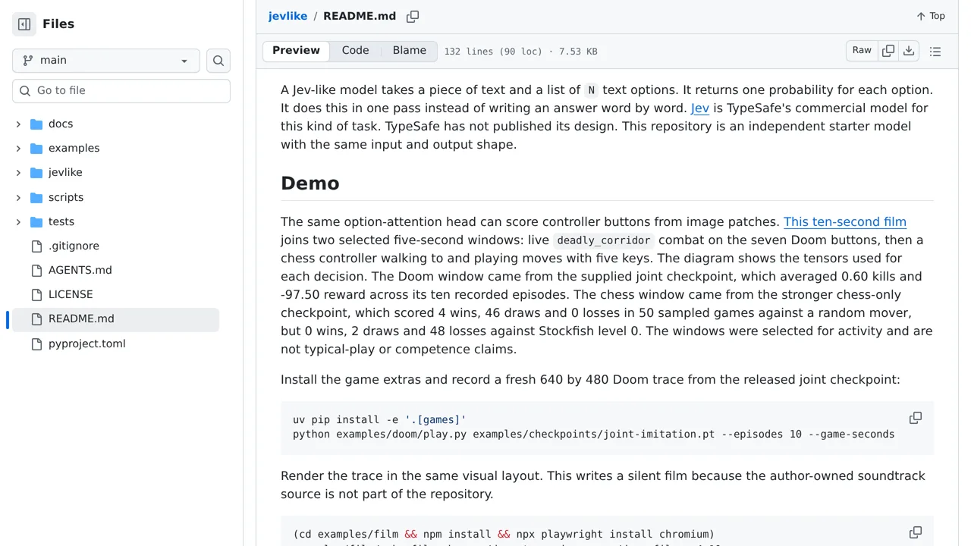Focus the Go to file input
This screenshot has height=546, width=971.
pyautogui.click(x=121, y=91)
